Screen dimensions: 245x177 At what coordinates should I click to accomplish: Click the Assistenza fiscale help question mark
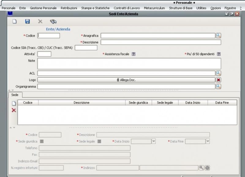(134, 54)
